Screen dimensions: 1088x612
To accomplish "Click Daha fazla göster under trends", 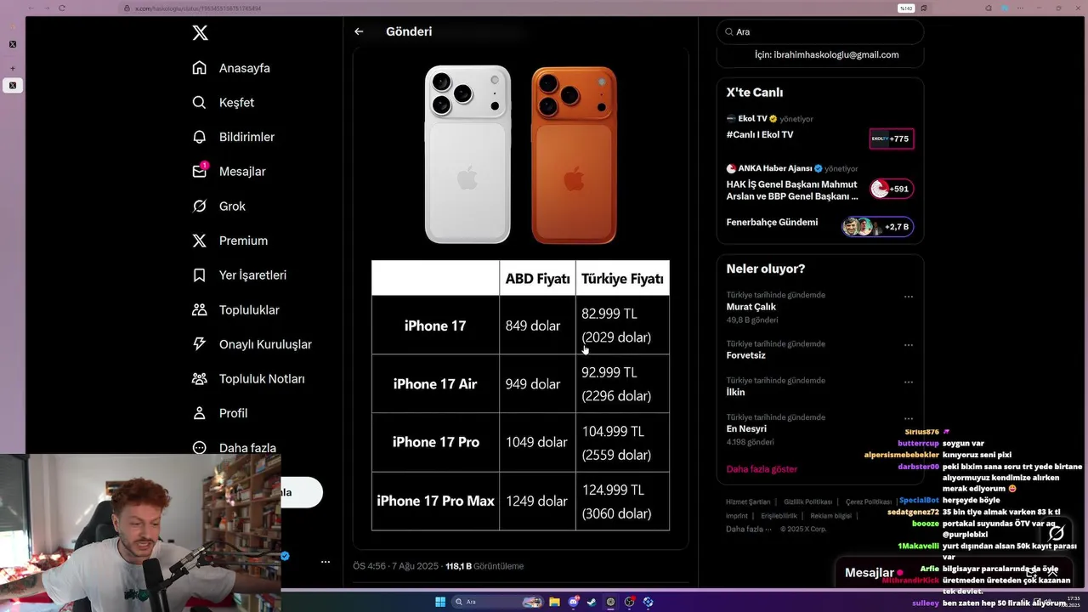I will pyautogui.click(x=762, y=469).
